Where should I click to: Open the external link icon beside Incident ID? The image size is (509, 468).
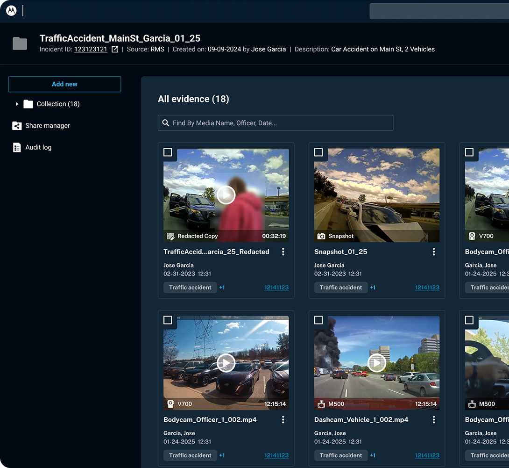click(115, 50)
